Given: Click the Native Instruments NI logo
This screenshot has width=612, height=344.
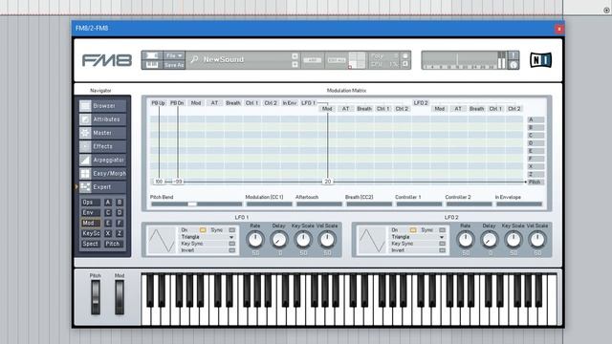Looking at the screenshot, I should click(540, 60).
